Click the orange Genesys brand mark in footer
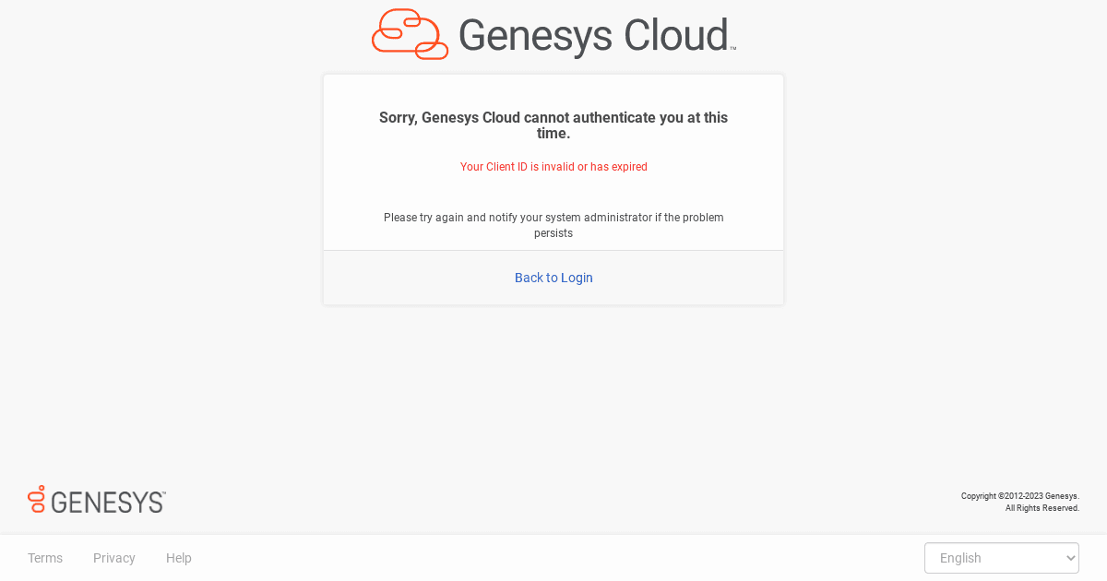Image resolution: width=1107 pixels, height=581 pixels. 37,500
